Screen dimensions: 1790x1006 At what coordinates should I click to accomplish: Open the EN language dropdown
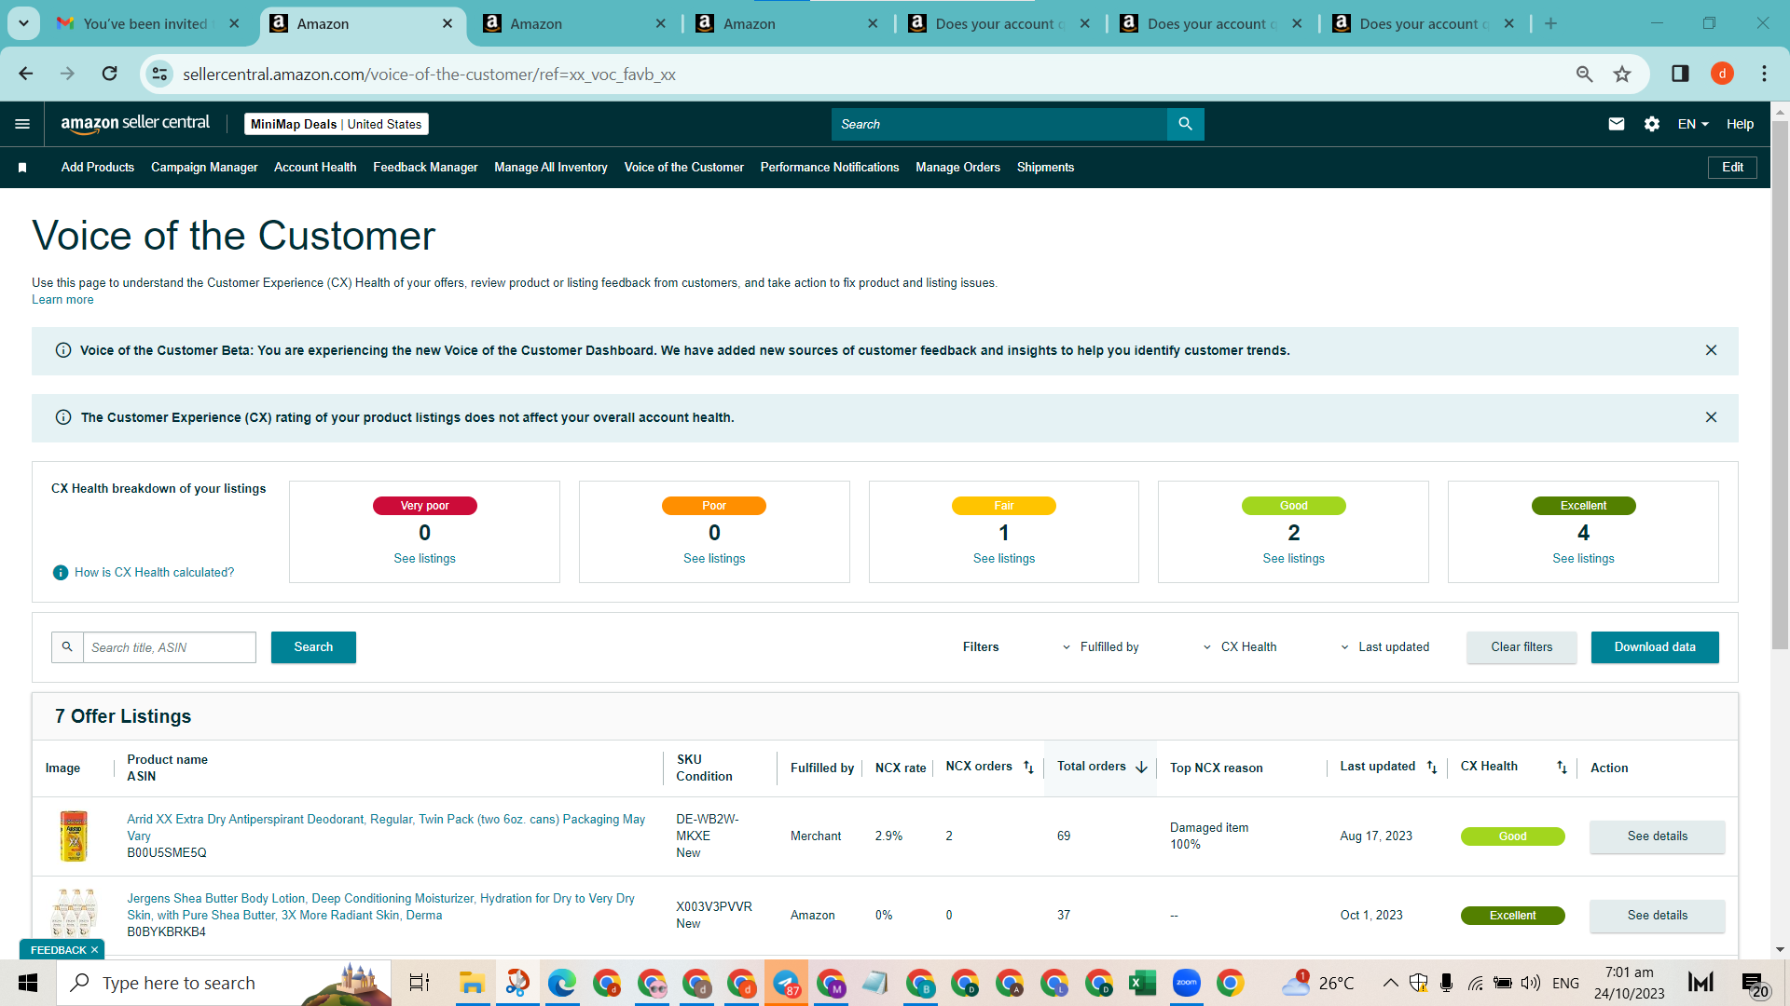pyautogui.click(x=1693, y=124)
